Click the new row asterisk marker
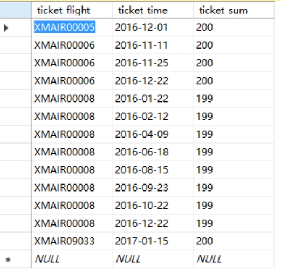 tap(8, 260)
